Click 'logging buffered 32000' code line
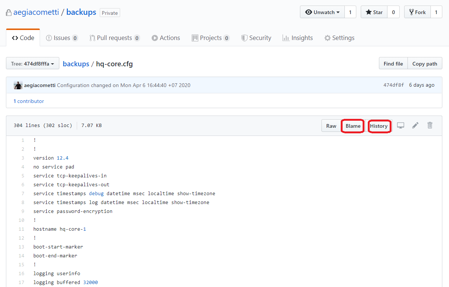449x287 pixels. click(x=66, y=283)
